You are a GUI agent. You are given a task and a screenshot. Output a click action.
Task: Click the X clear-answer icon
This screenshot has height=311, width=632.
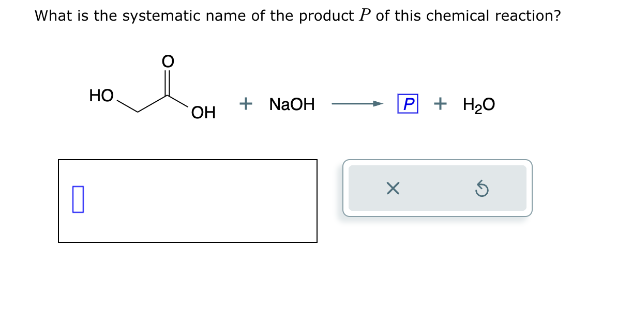(x=393, y=189)
